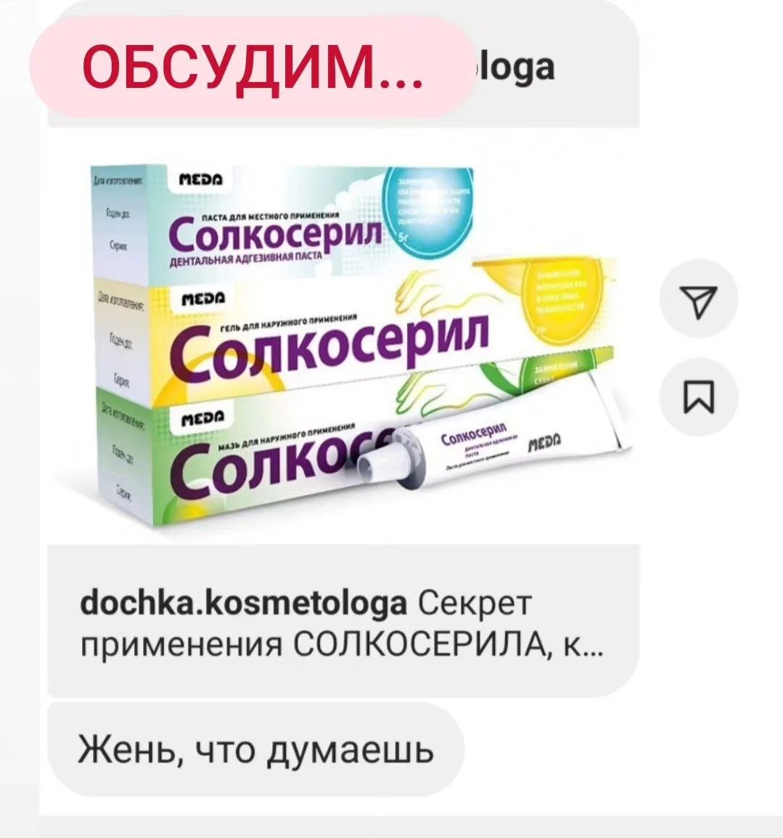The height and width of the screenshot is (838, 783).
Task: Tap the MEDA logo on green ointment box
Action: click(x=202, y=418)
